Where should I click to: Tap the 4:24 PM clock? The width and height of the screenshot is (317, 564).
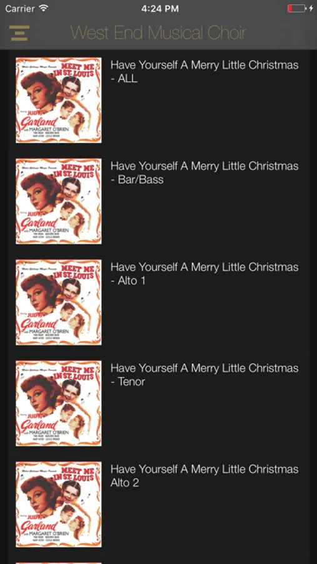(x=160, y=9)
